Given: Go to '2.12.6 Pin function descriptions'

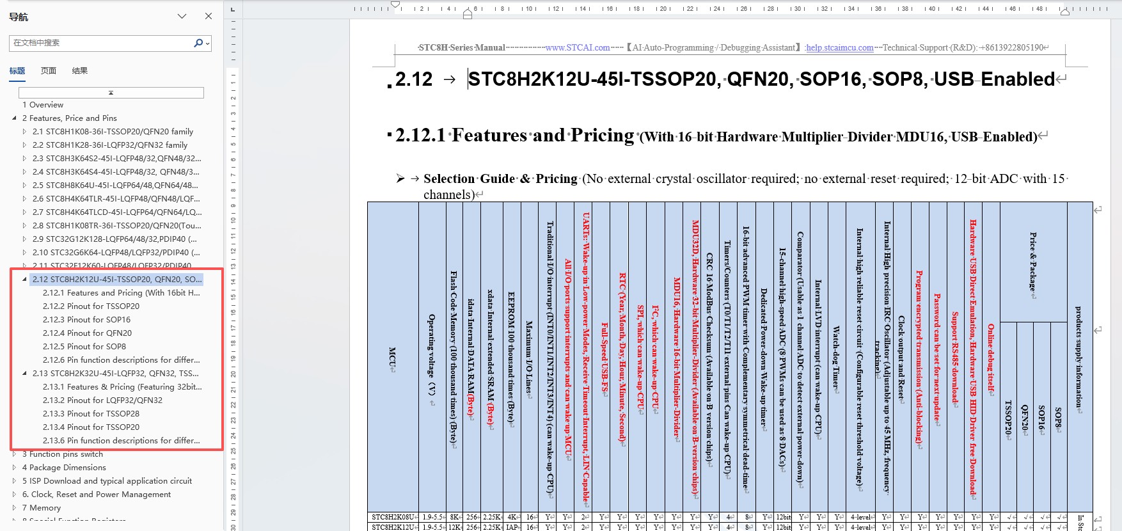Looking at the screenshot, I should click(x=122, y=360).
